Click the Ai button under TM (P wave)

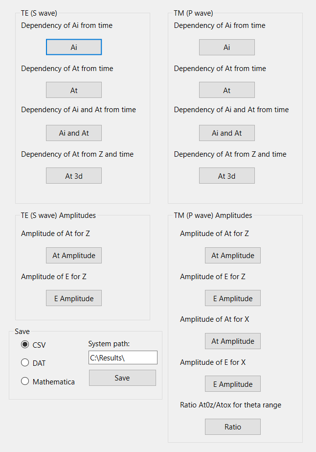click(226, 47)
